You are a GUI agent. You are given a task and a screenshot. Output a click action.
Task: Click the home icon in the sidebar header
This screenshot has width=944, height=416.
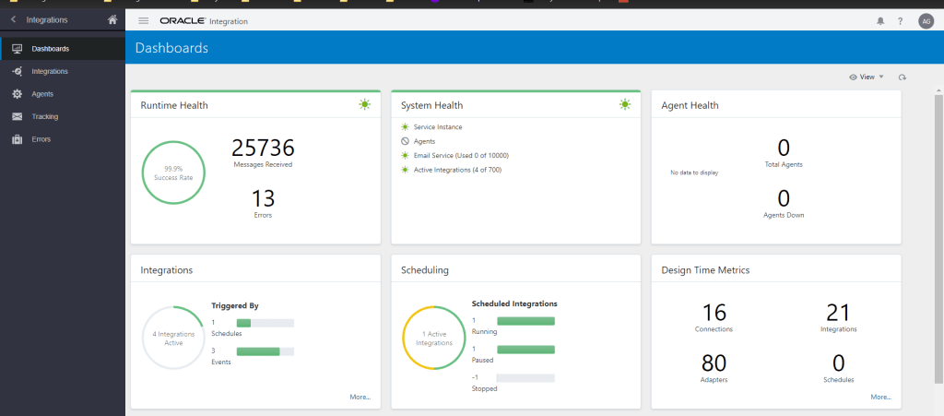[x=112, y=19]
